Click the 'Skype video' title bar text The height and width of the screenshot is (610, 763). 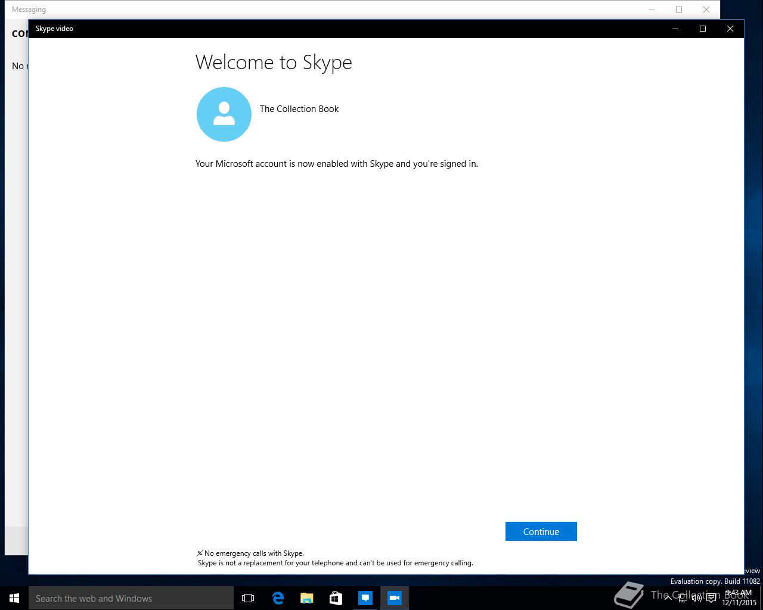[54, 29]
